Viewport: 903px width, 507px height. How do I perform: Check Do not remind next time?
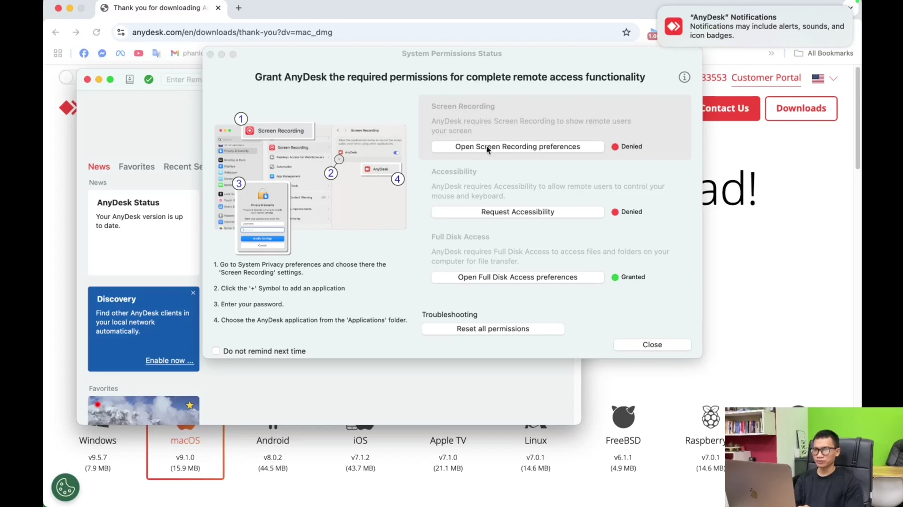[x=216, y=351]
